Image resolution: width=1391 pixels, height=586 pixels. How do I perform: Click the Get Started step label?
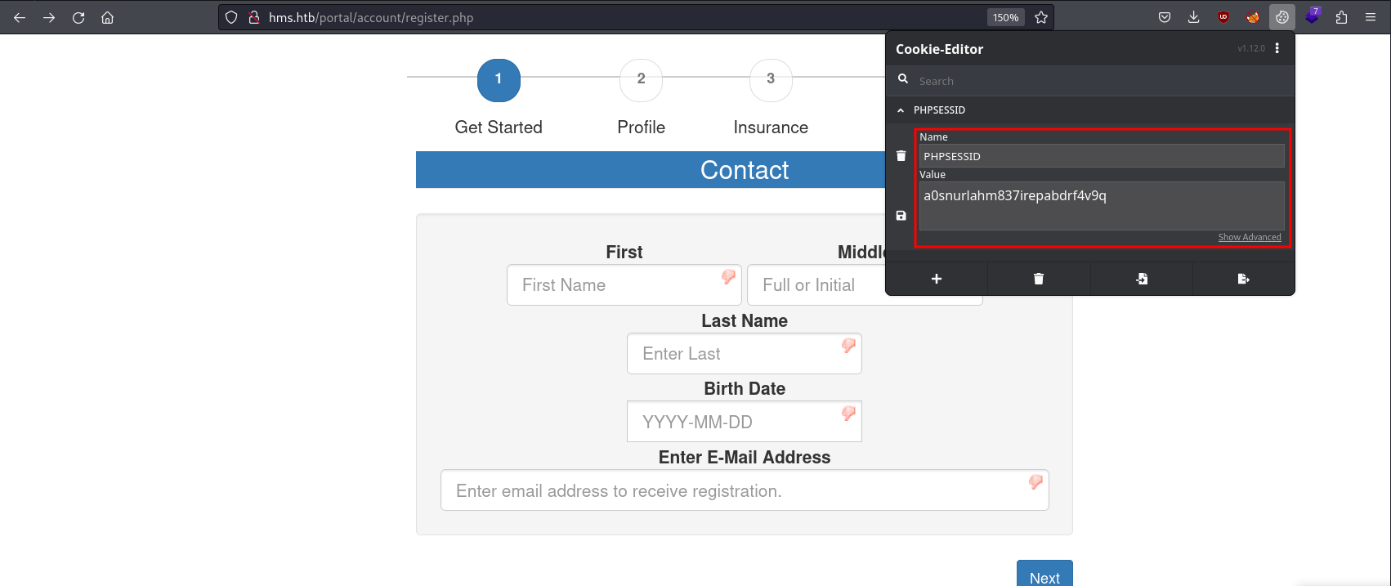coord(499,127)
